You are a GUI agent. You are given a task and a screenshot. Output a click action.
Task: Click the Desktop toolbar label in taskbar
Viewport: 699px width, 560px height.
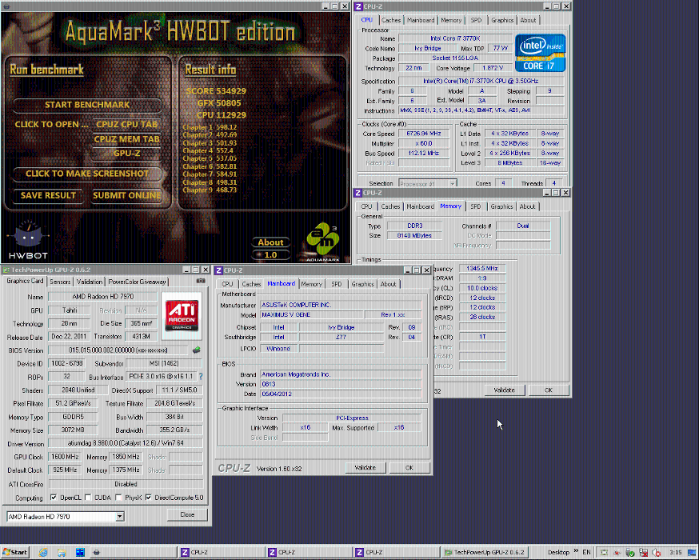click(558, 552)
